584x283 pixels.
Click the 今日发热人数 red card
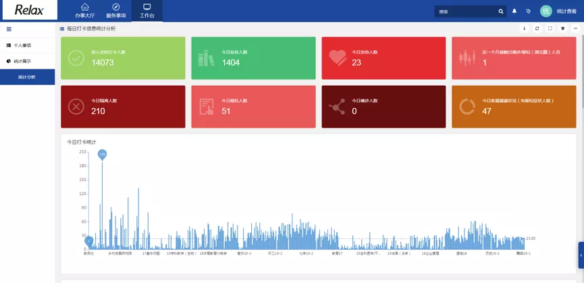click(x=383, y=57)
